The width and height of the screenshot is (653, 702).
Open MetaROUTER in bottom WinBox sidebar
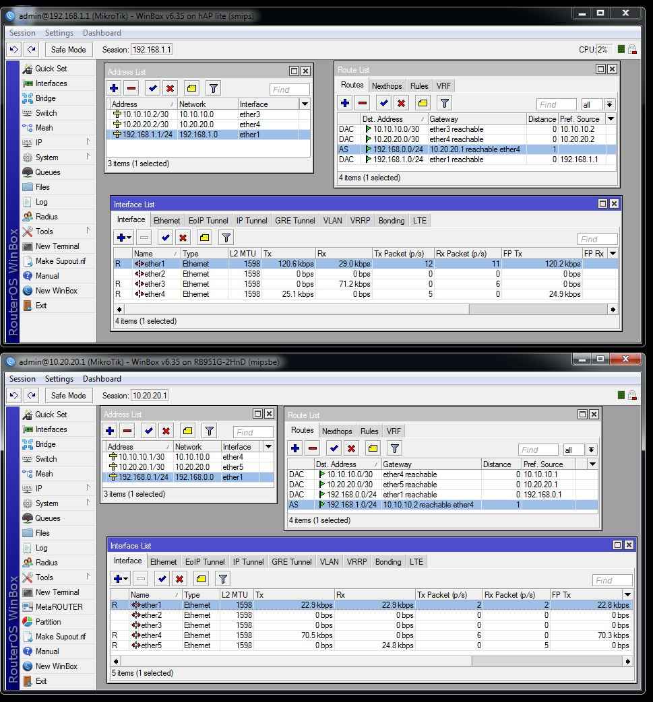(x=59, y=606)
